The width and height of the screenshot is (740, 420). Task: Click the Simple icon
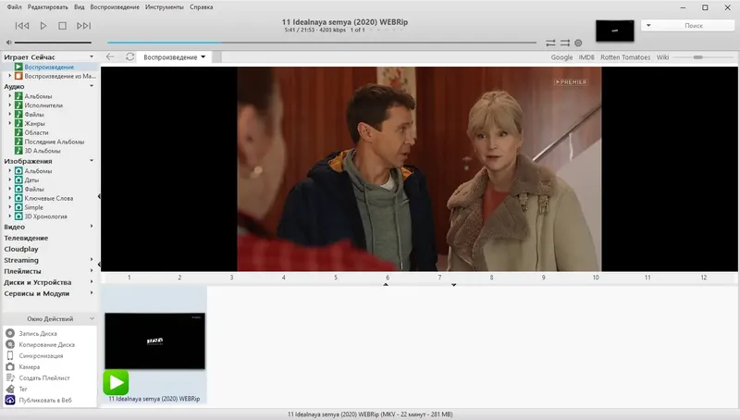[x=18, y=207]
